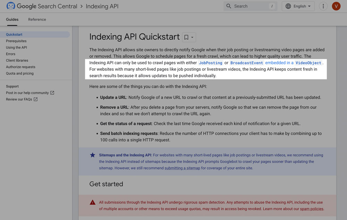The height and width of the screenshot is (220, 347).
Task: Open Post in our help community link
Action: tap(27, 93)
